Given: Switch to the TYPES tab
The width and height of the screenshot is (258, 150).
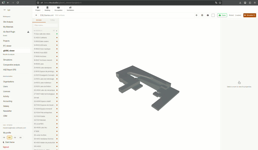Looking at the screenshot, I should 52,20.
